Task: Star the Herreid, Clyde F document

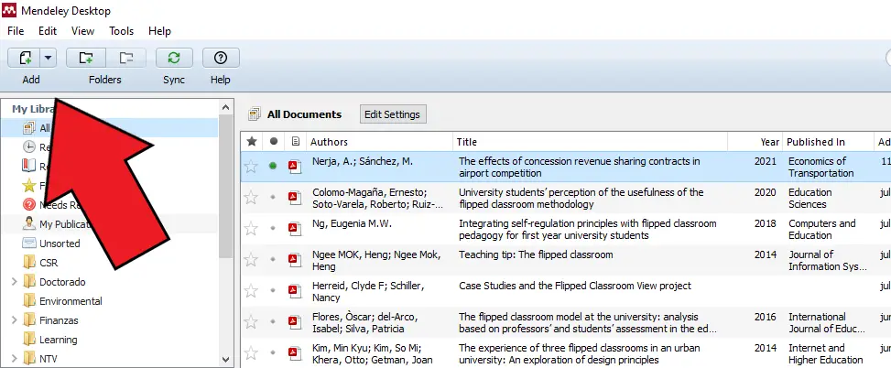Action: click(251, 291)
